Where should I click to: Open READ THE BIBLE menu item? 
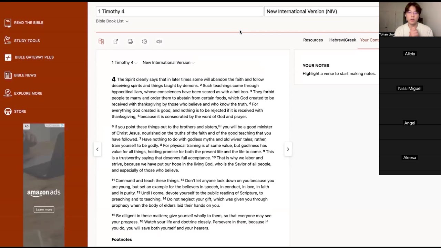point(29,23)
